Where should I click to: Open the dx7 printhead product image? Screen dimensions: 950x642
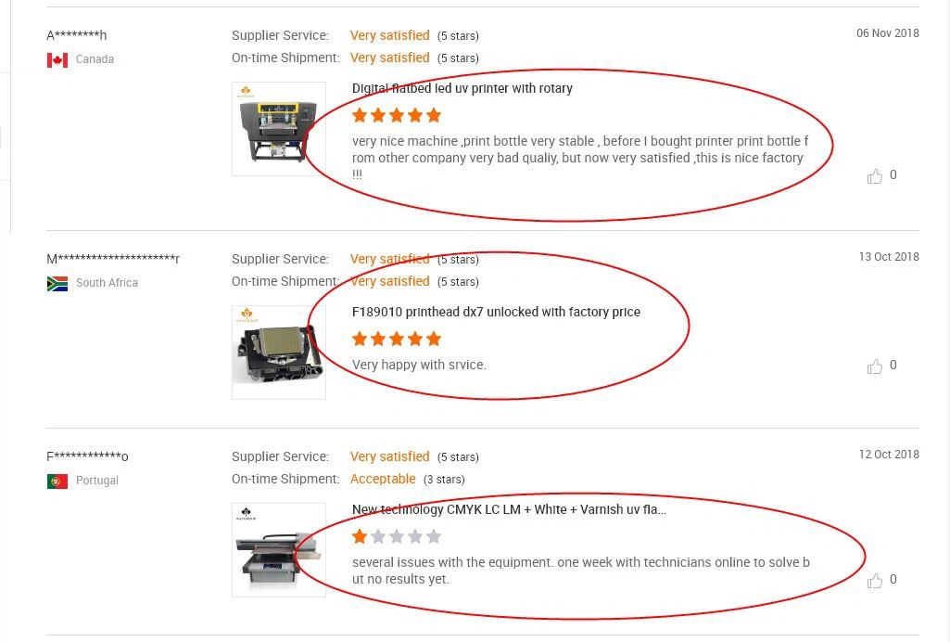279,353
